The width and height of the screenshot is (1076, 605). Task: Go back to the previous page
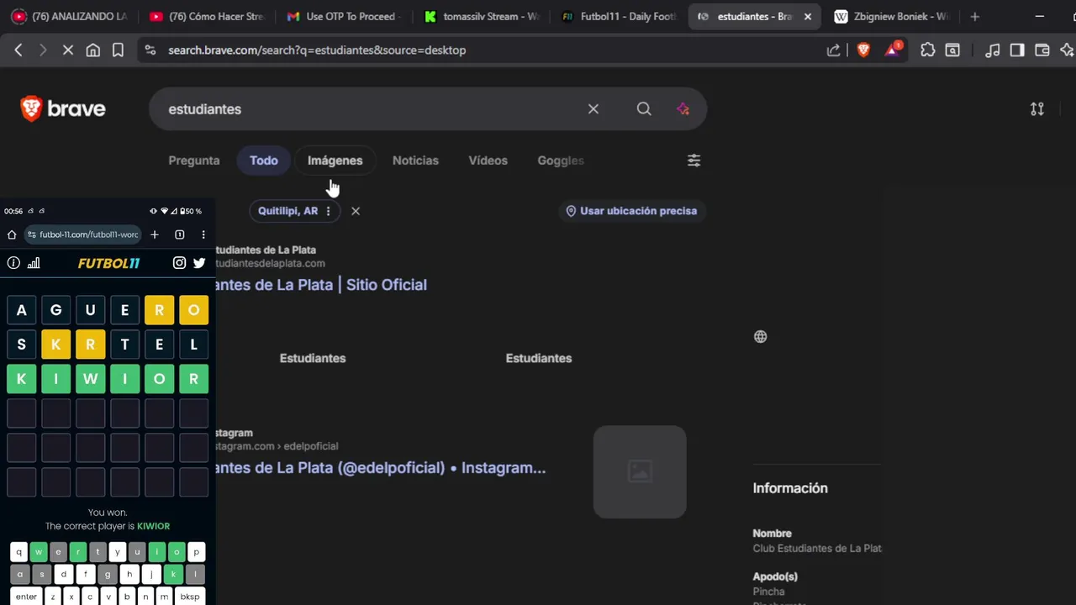[x=18, y=50]
